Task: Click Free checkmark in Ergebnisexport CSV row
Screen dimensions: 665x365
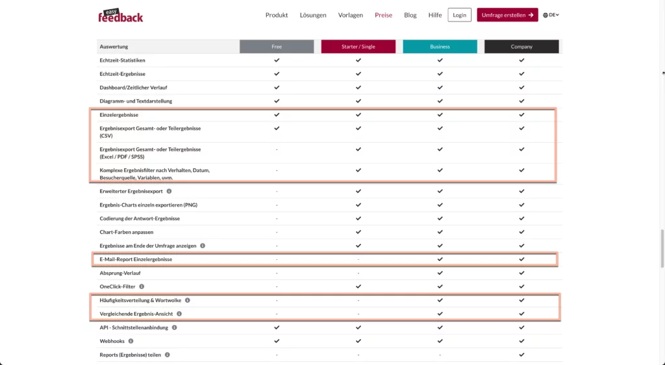Action: pyautogui.click(x=277, y=128)
